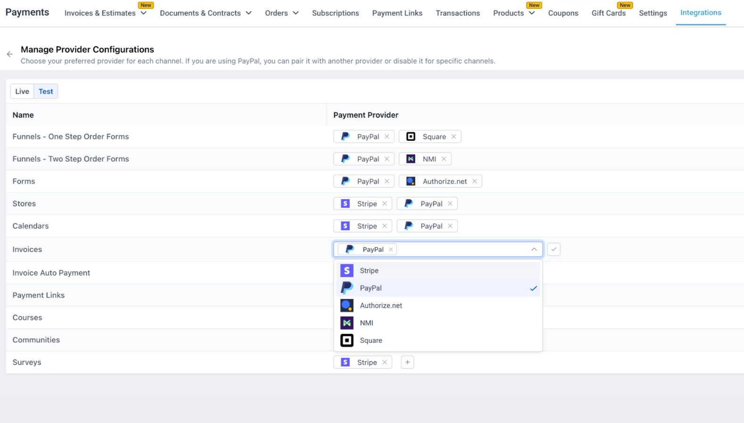Click the Square logo in dropdown list

pyautogui.click(x=347, y=340)
